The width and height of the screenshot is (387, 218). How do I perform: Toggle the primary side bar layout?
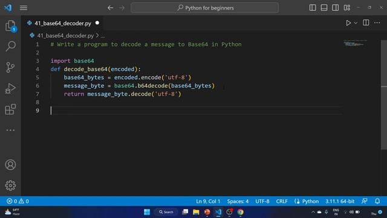[313, 8]
